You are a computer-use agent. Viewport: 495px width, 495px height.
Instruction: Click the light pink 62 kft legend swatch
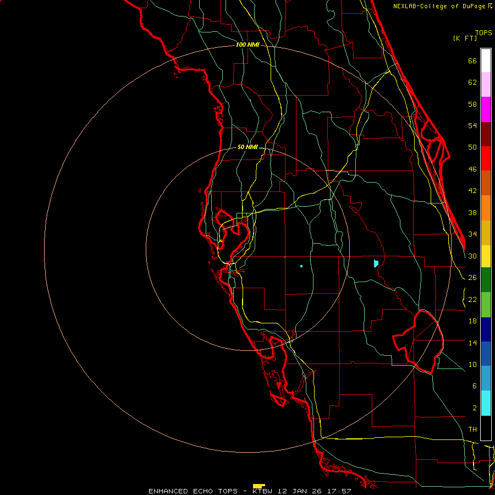click(x=486, y=85)
